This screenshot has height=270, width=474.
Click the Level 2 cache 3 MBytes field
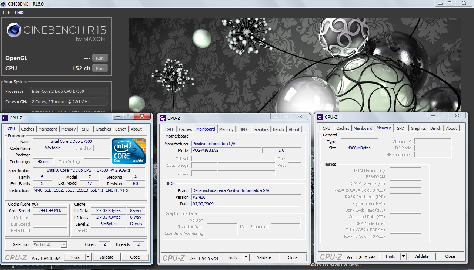tap(109, 224)
